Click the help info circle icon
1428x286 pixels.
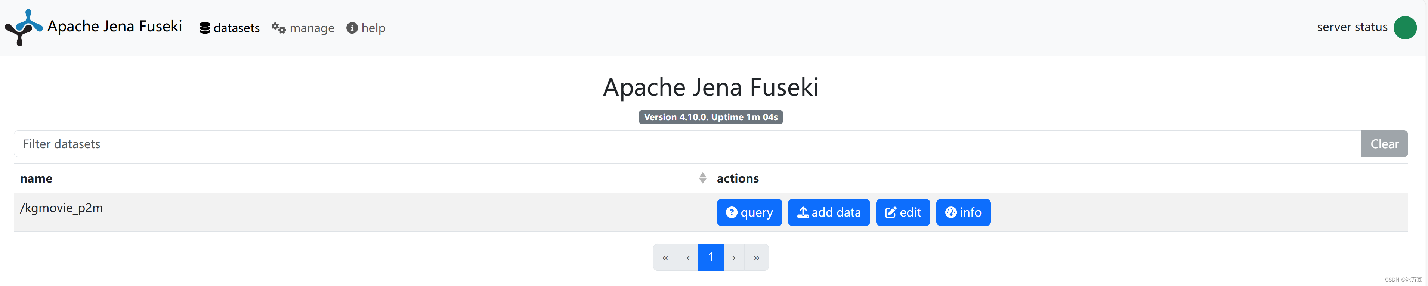point(352,28)
